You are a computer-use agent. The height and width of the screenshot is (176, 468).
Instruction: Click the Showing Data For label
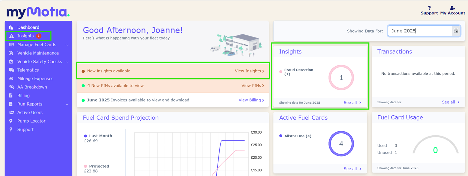click(365, 31)
